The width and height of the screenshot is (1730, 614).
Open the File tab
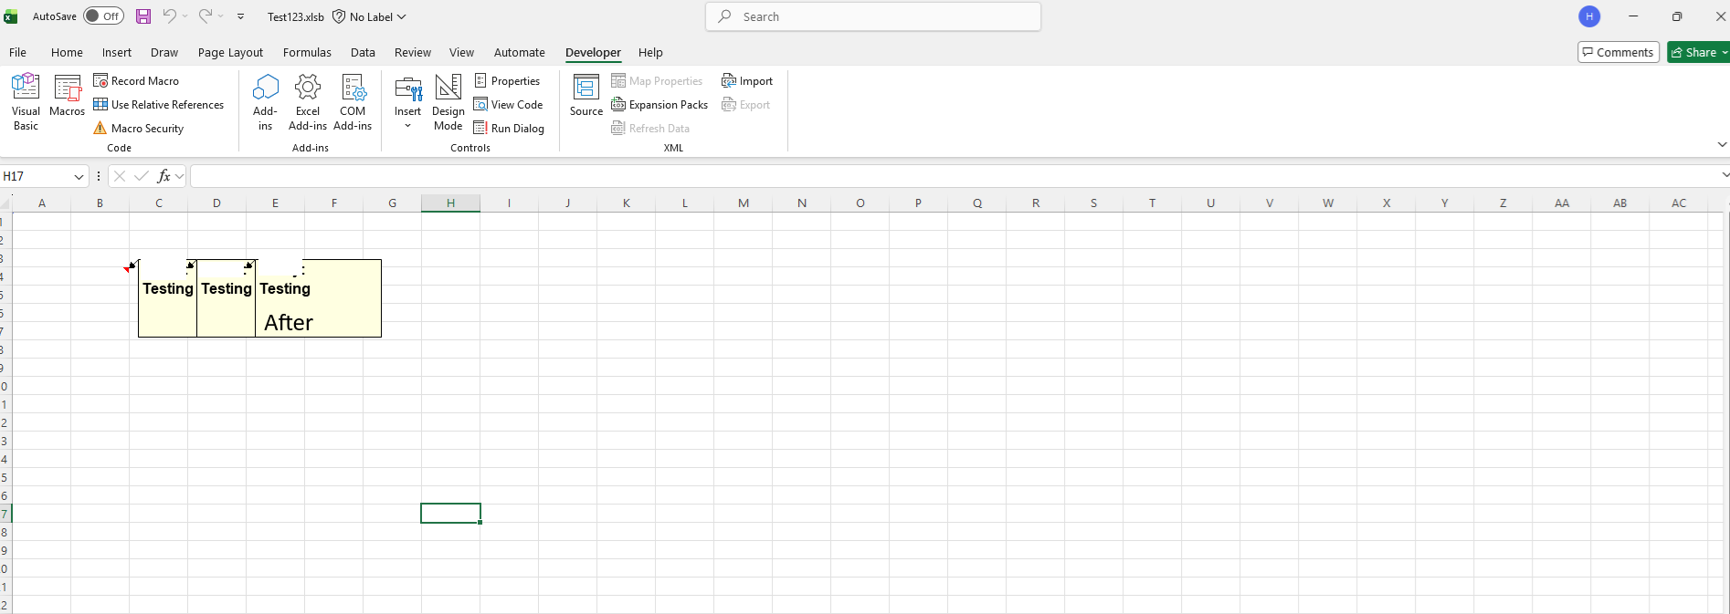[x=17, y=52]
